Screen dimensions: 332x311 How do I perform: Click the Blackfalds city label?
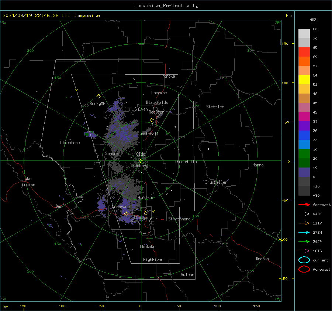pyautogui.click(x=157, y=102)
